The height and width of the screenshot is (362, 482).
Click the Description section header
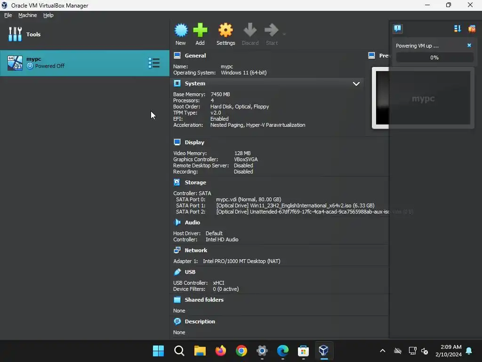coord(200,321)
